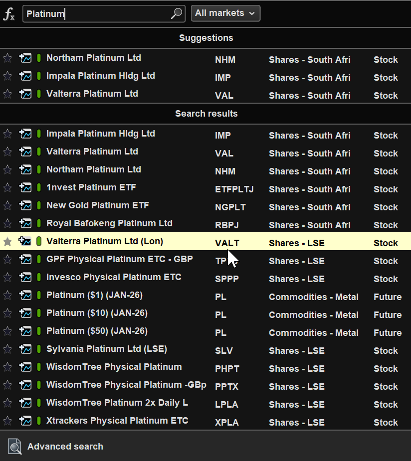Select Valterra Platinum Ltd (Lon) result
Image resolution: width=411 pixels, height=461 pixels.
coord(205,241)
